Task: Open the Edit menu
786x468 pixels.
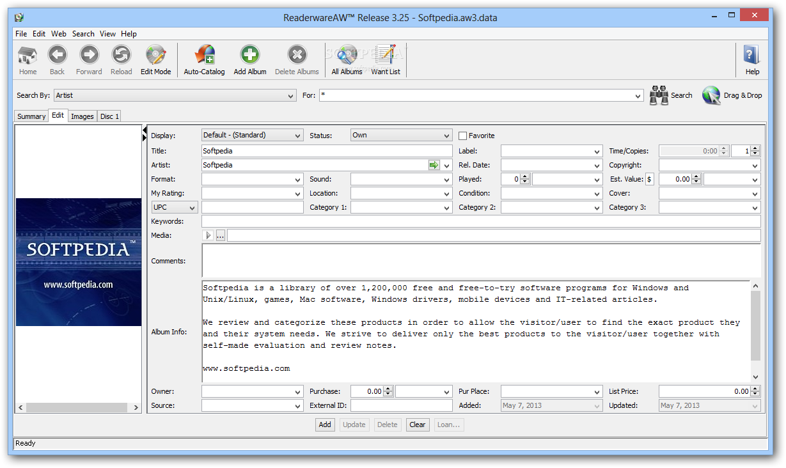Action: click(x=39, y=34)
